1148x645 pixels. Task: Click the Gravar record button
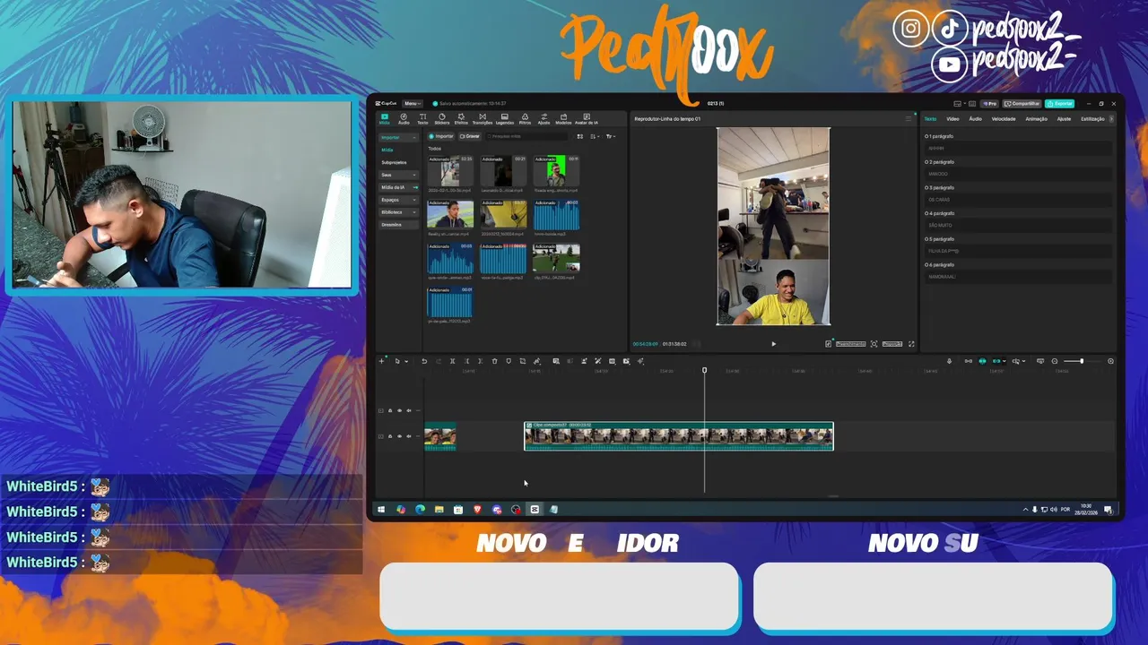click(469, 136)
